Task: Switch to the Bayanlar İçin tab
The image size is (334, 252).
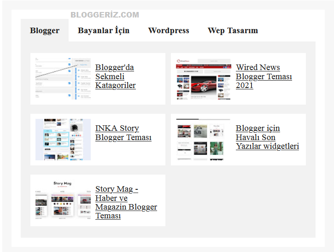Action: point(104,30)
